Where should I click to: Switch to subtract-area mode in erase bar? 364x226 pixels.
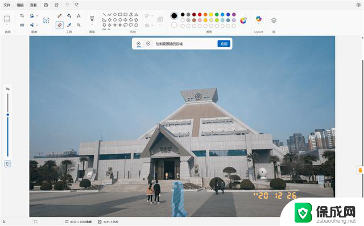pyautogui.click(x=148, y=44)
